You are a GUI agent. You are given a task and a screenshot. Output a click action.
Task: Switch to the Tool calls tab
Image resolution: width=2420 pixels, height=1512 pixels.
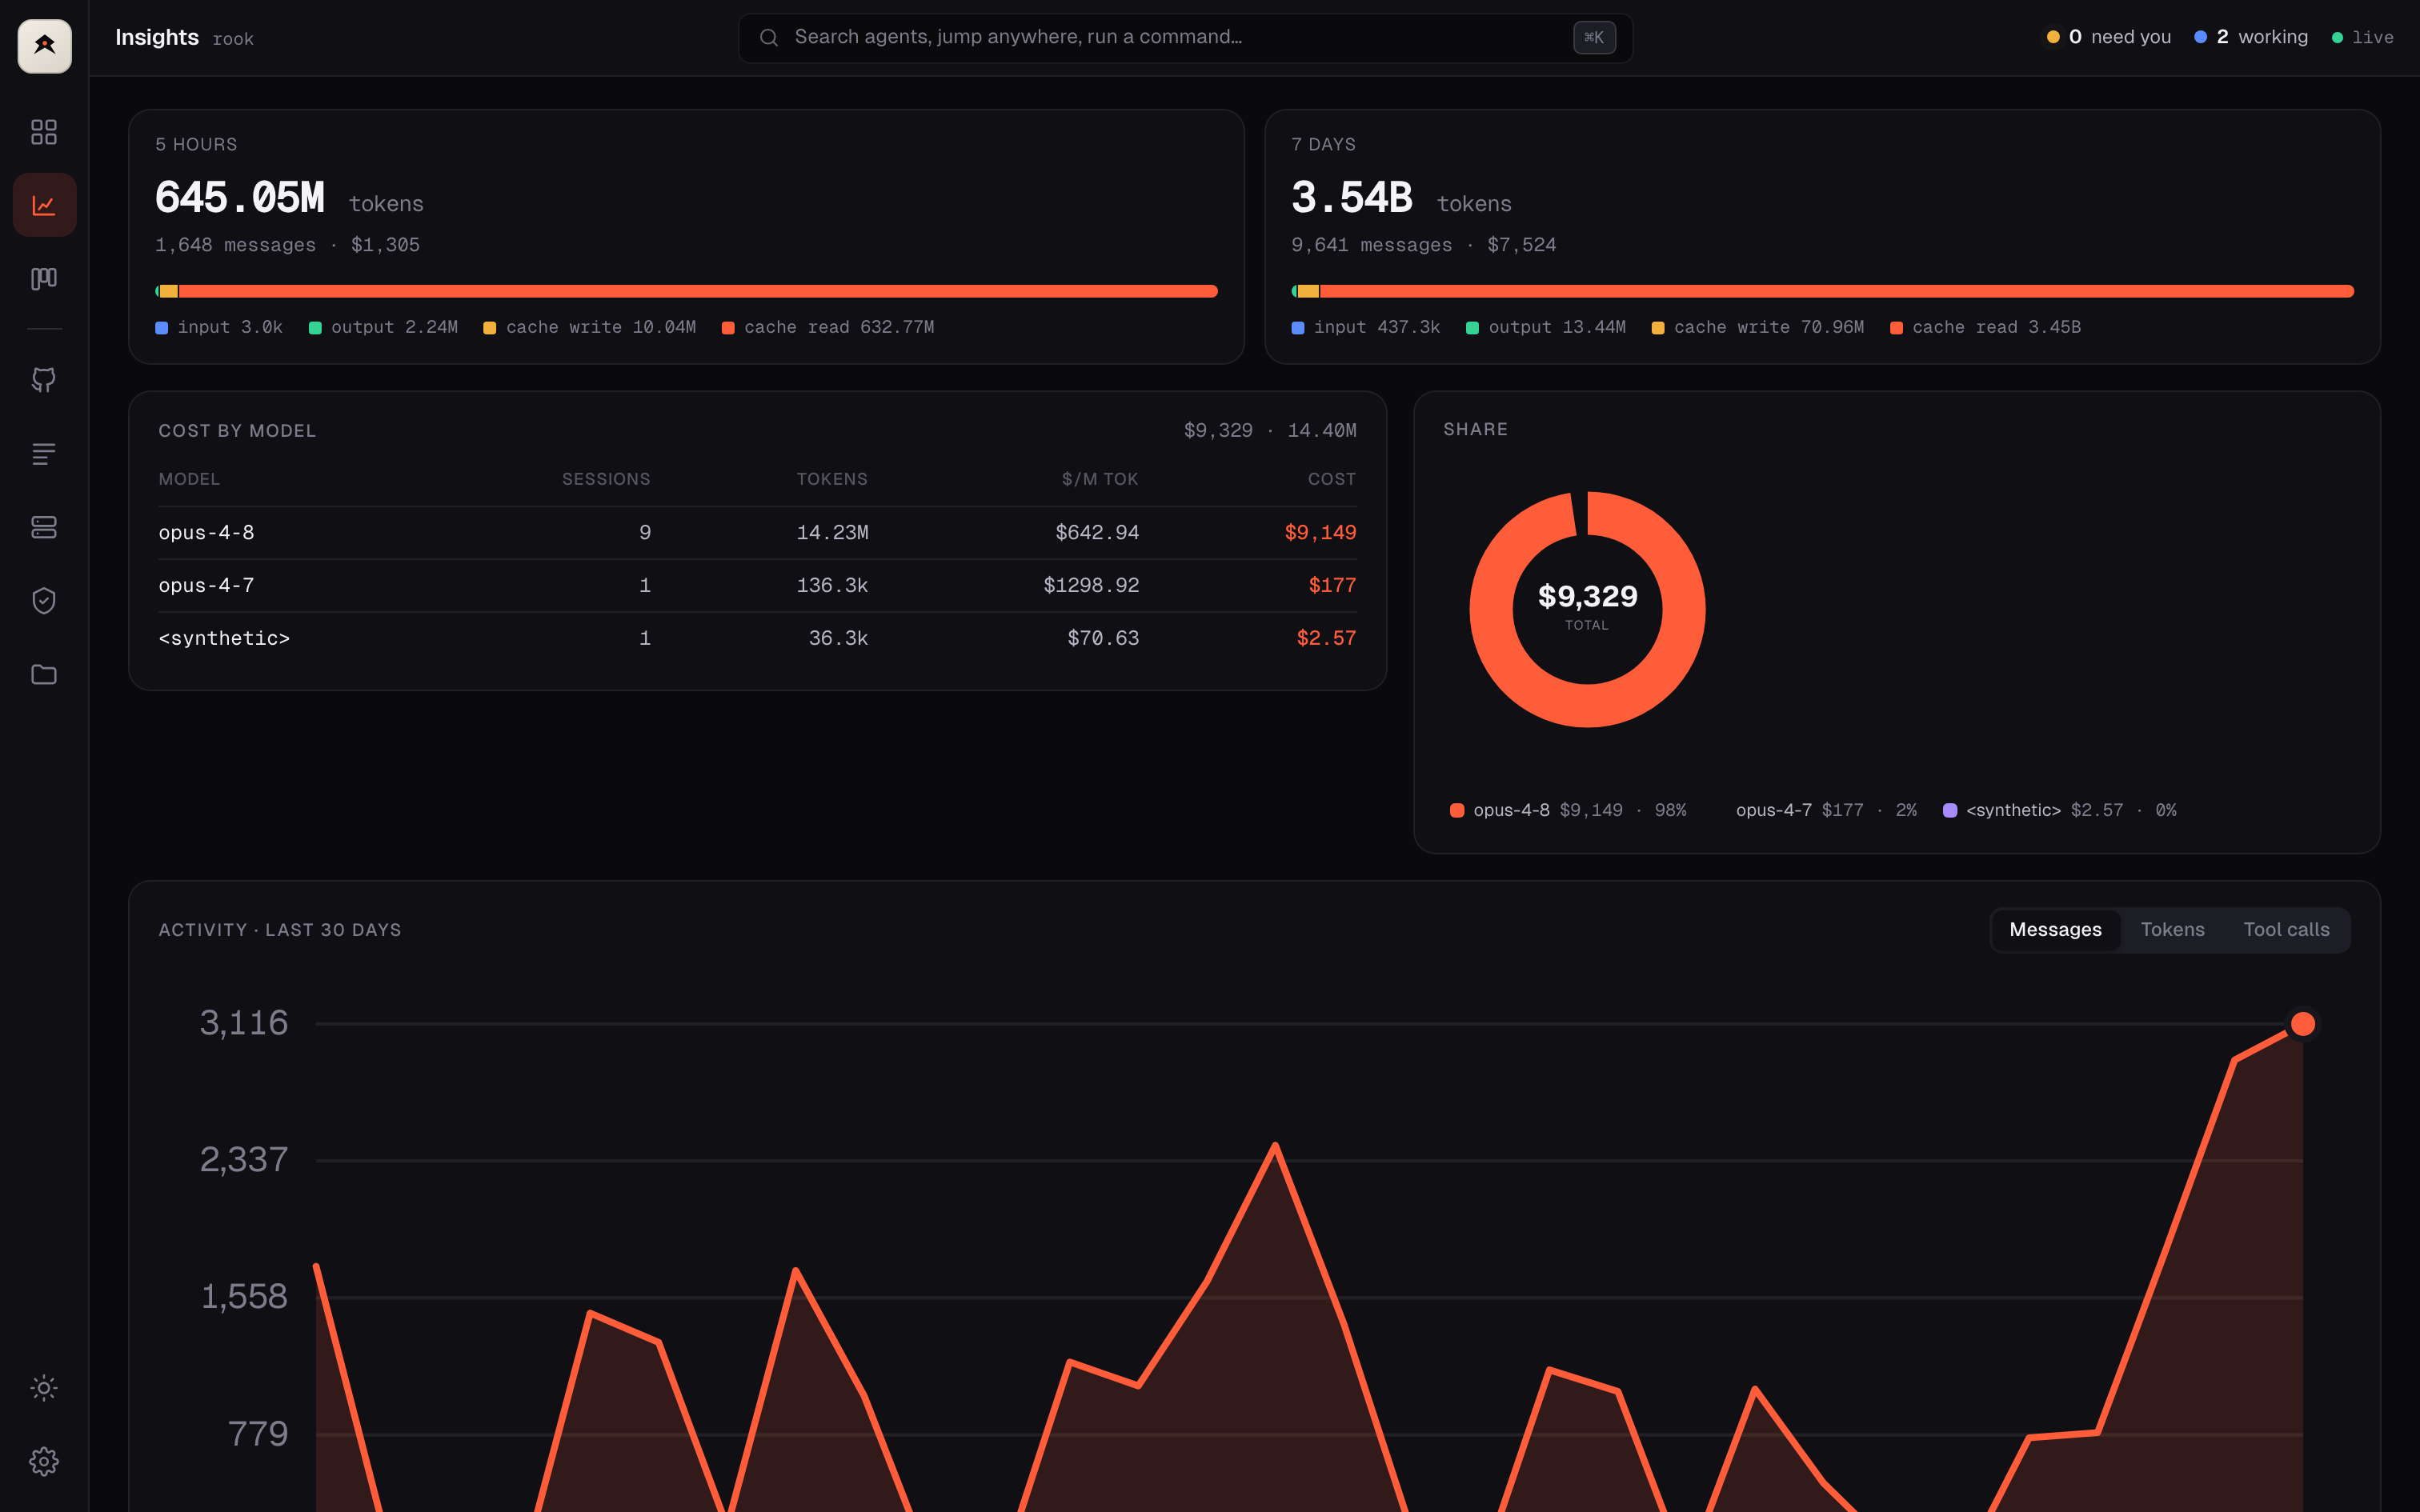tap(2286, 930)
